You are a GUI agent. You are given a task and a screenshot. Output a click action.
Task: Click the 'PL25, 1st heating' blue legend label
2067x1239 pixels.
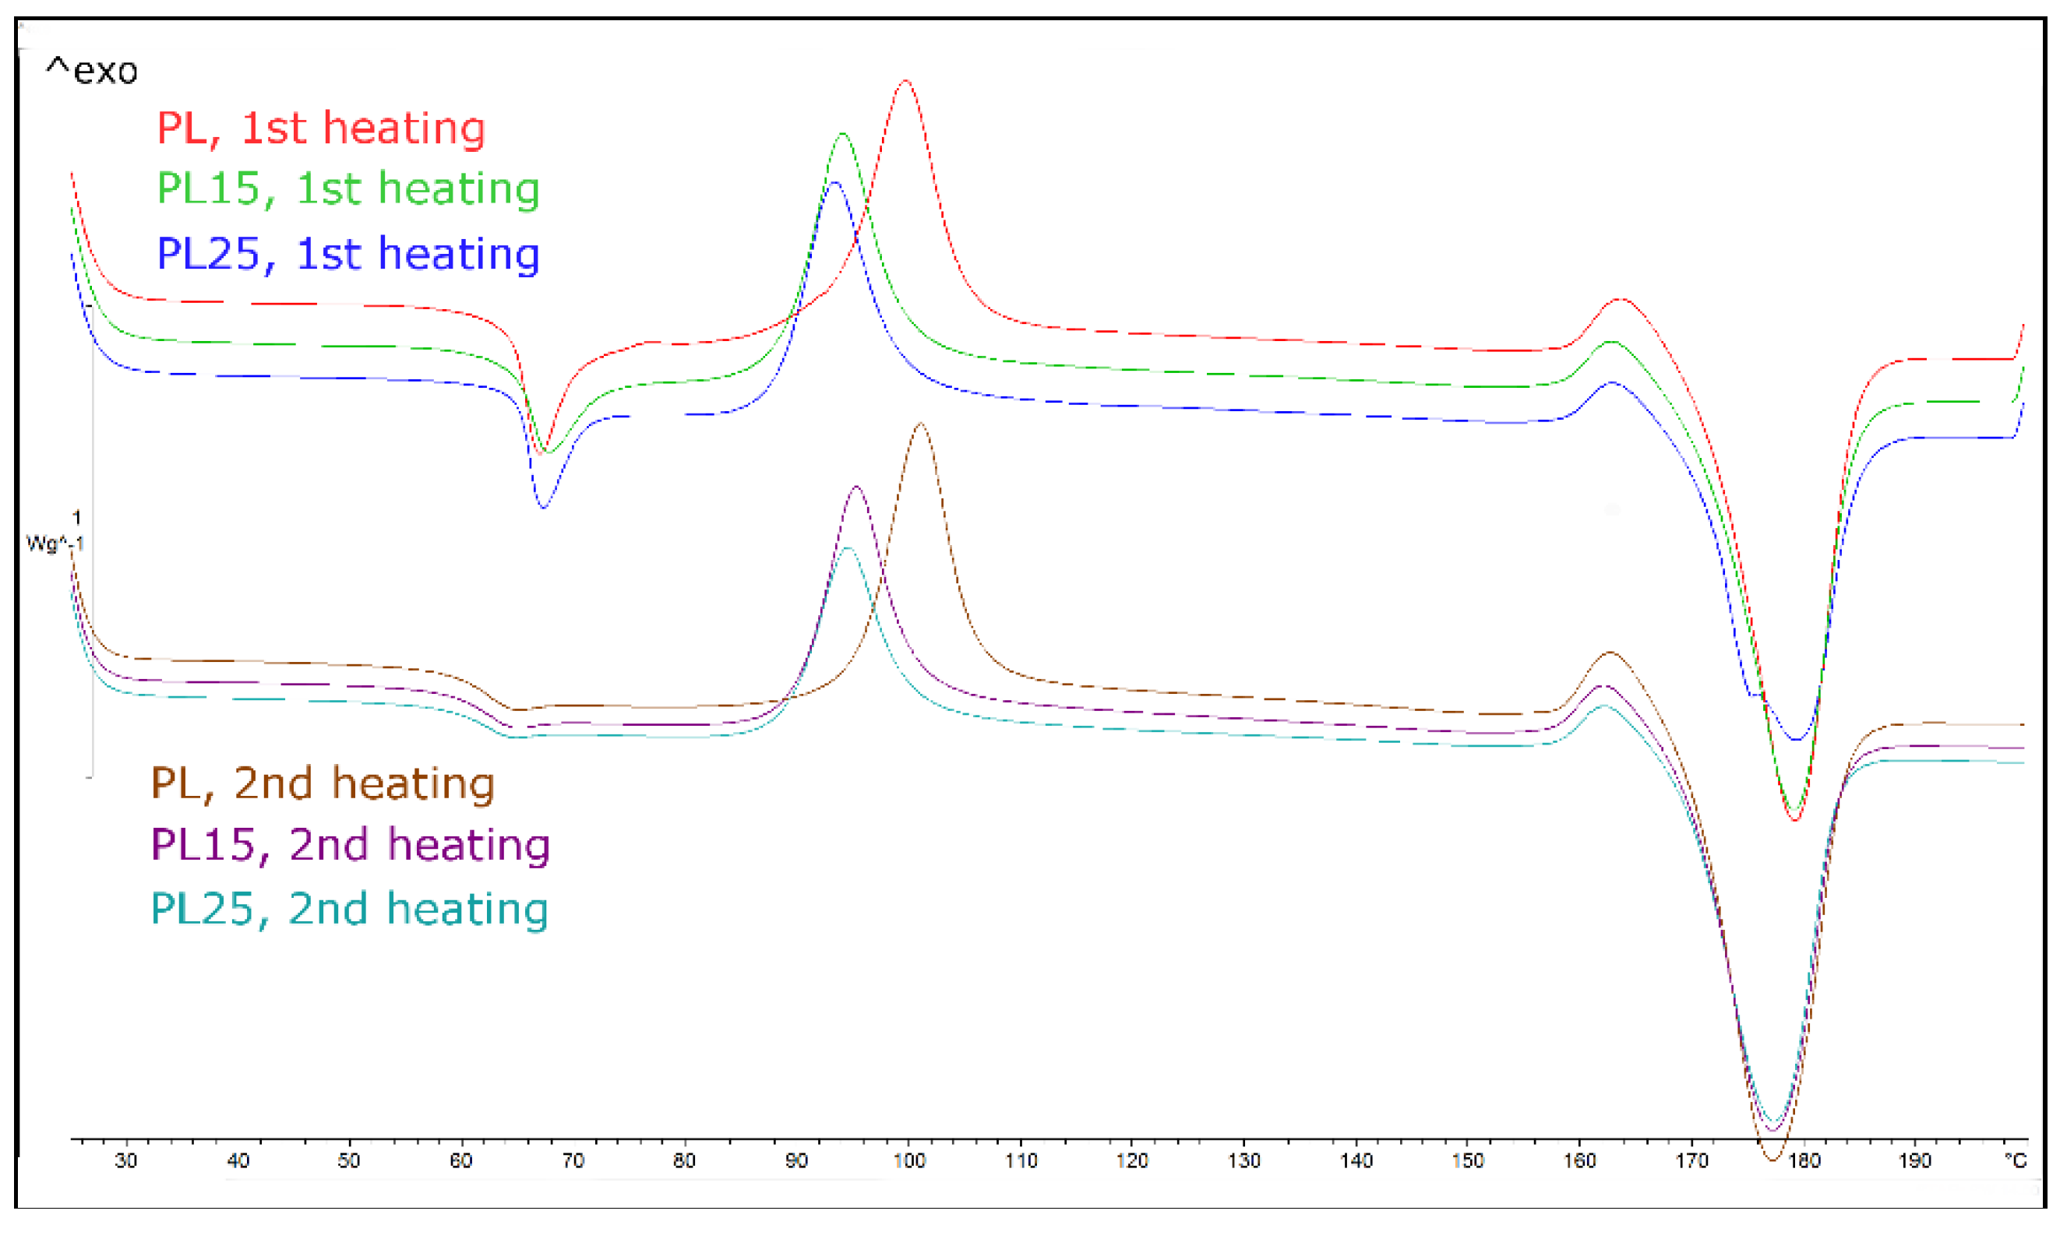tap(348, 254)
